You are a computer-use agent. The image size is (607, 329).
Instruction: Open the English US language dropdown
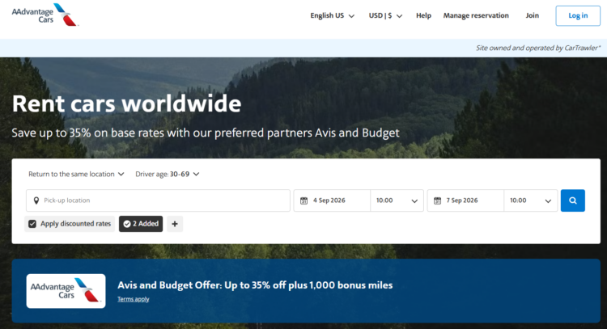coord(332,16)
